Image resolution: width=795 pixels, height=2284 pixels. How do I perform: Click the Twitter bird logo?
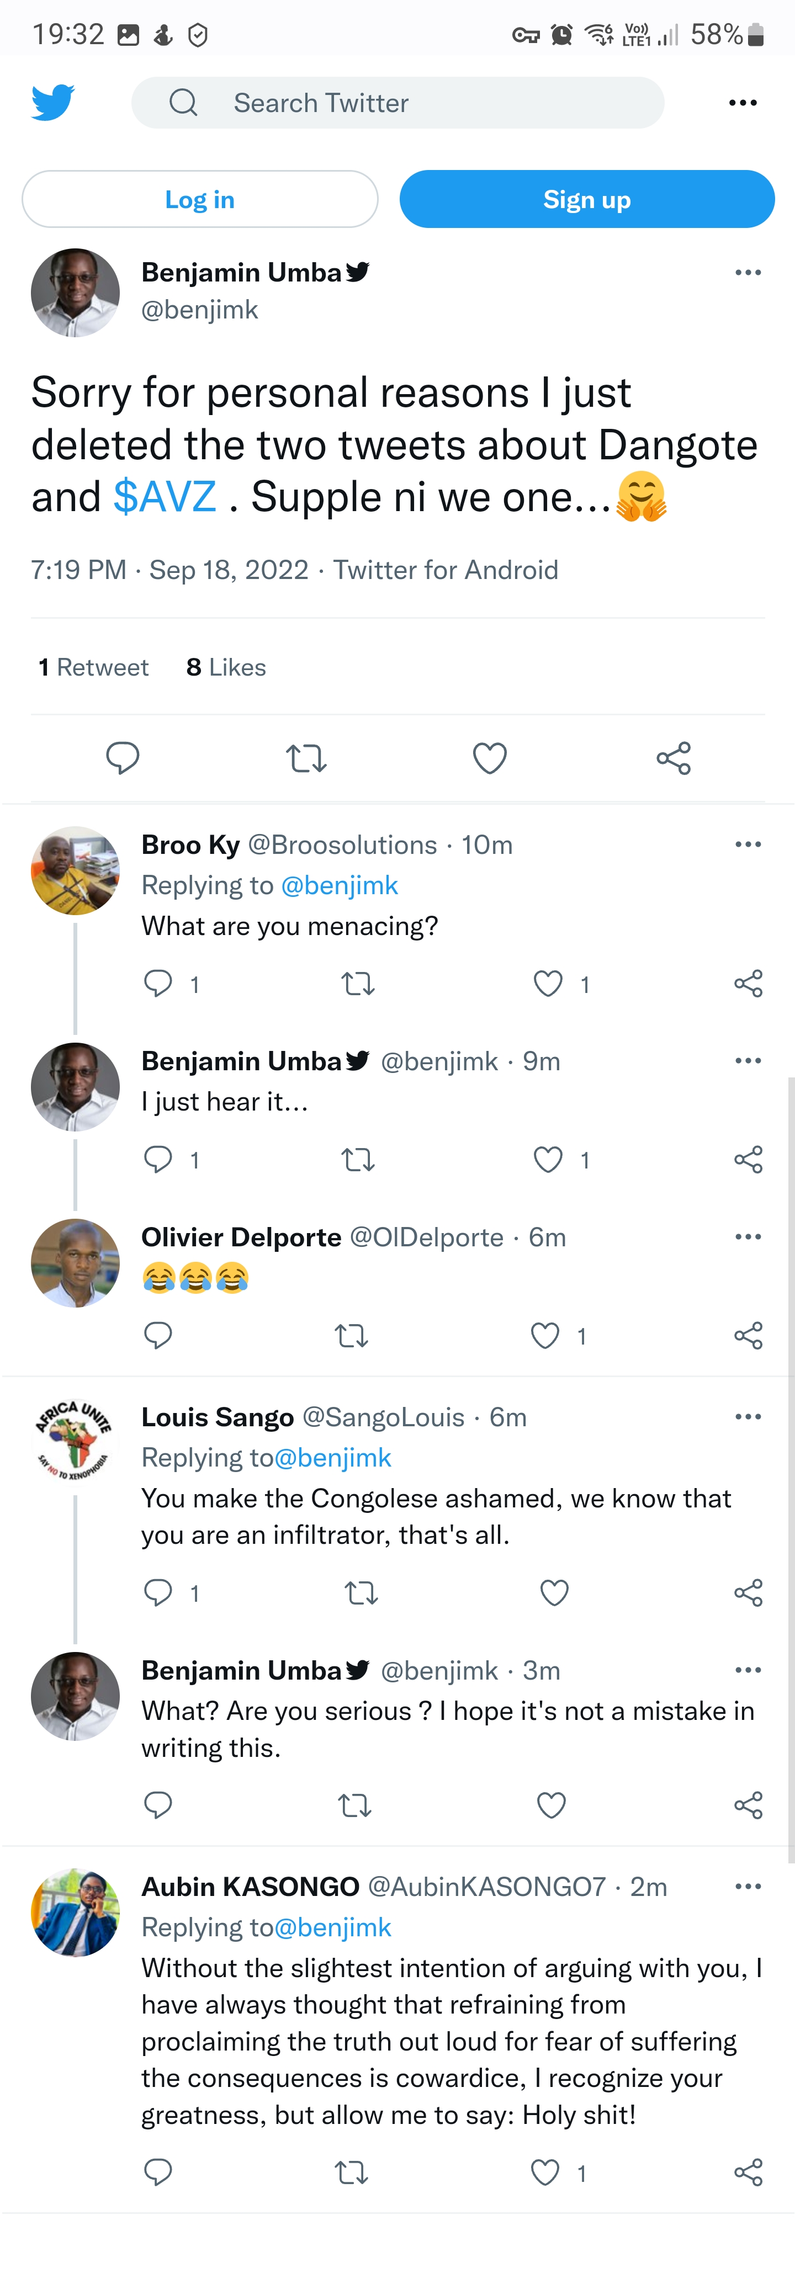52,103
